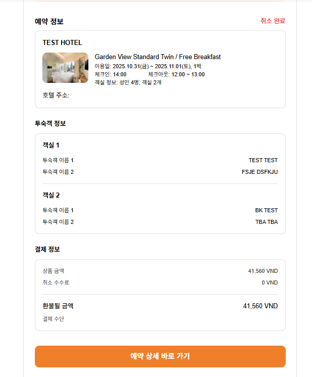Click guest name 'TBA TBA'
312x377 pixels.
click(266, 222)
